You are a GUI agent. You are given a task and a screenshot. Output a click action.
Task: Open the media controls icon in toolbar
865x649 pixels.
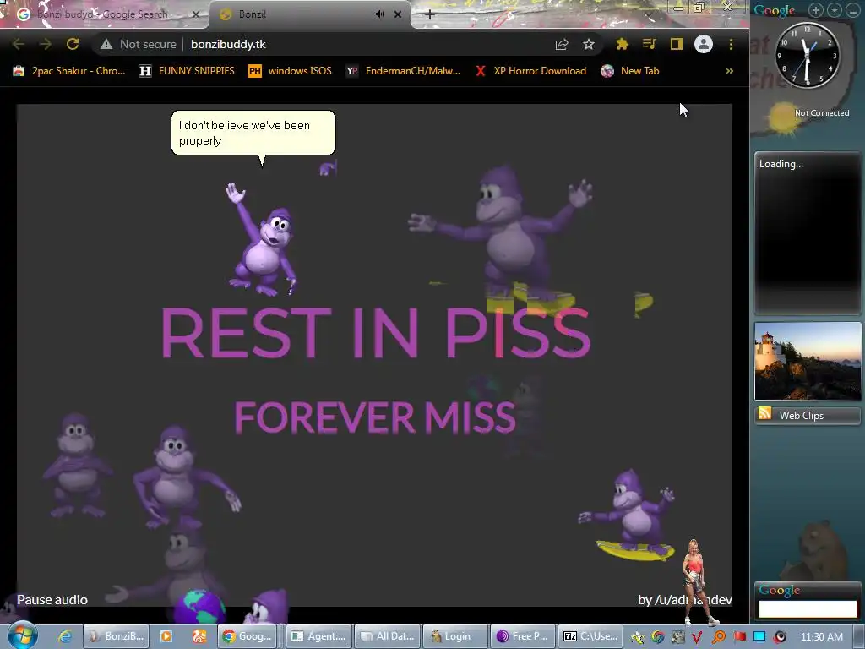[650, 44]
